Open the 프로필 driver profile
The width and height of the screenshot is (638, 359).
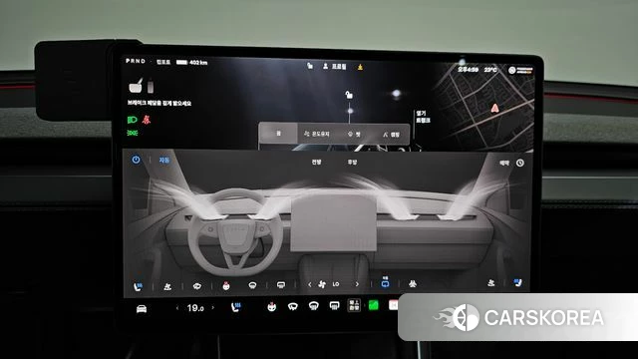click(335, 66)
